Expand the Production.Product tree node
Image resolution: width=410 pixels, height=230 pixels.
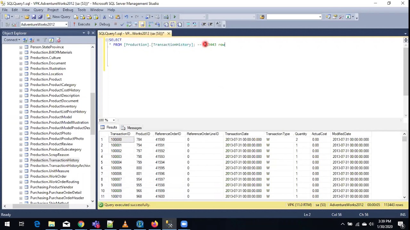[x=21, y=79]
